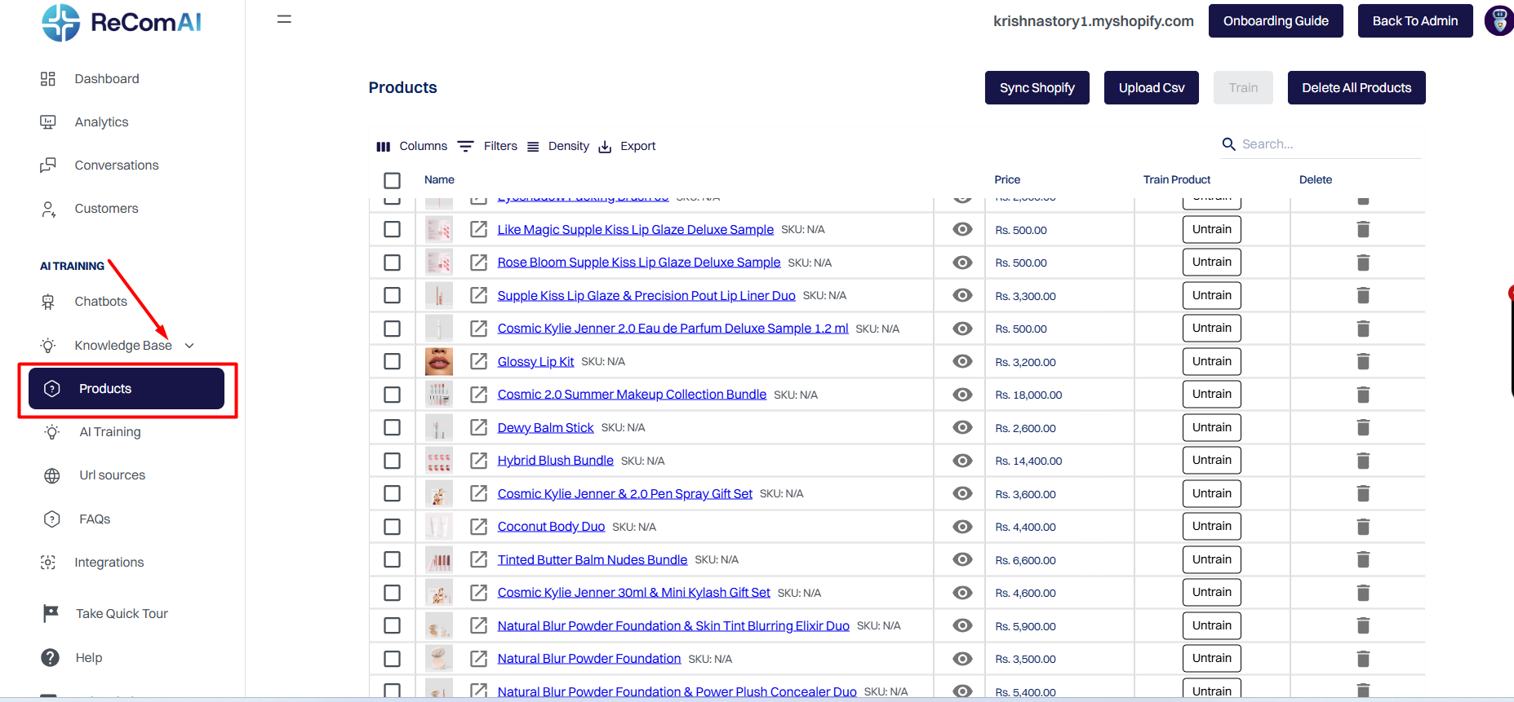
Task: Untrain the Glossy Lip Kit product
Action: click(x=1212, y=361)
